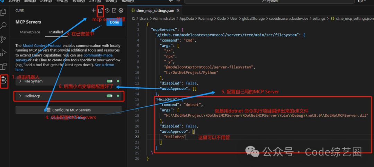Open the Search view in activity bar
Image resolution: width=374 pixels, height=167 pixels.
[x=3, y=25]
